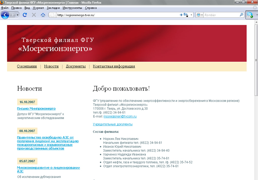
Task: Click the mosregionen@tvcom.ru email link
Action: pyautogui.click(x=120, y=117)
